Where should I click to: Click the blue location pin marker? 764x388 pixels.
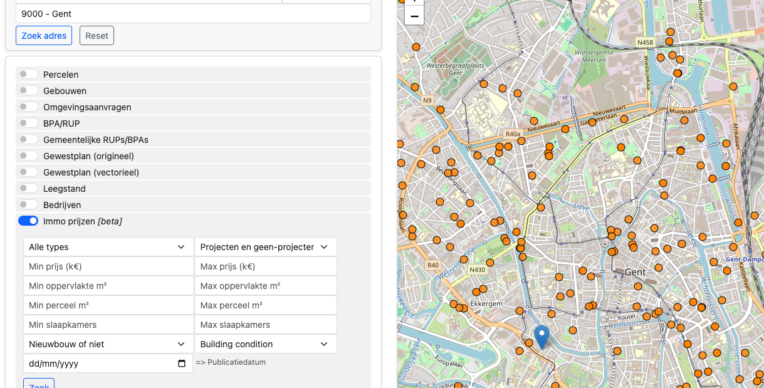pos(542,337)
